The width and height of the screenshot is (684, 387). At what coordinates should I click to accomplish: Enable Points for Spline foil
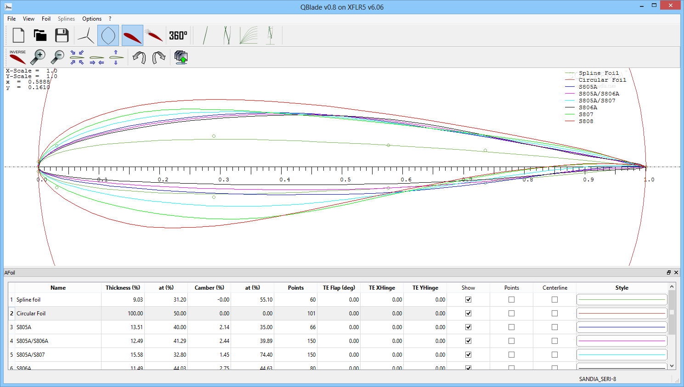point(511,299)
